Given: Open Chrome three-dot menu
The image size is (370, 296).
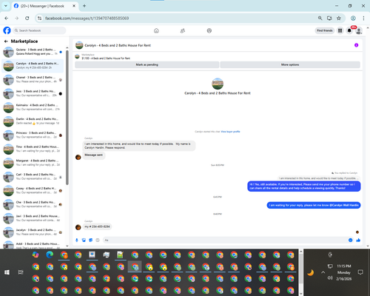Looking at the screenshot, I should (x=363, y=18).
